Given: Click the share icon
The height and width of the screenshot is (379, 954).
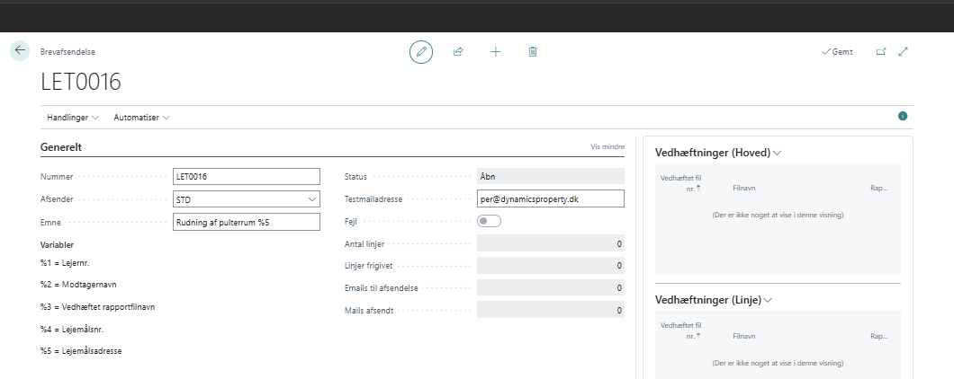Looking at the screenshot, I should tap(458, 52).
